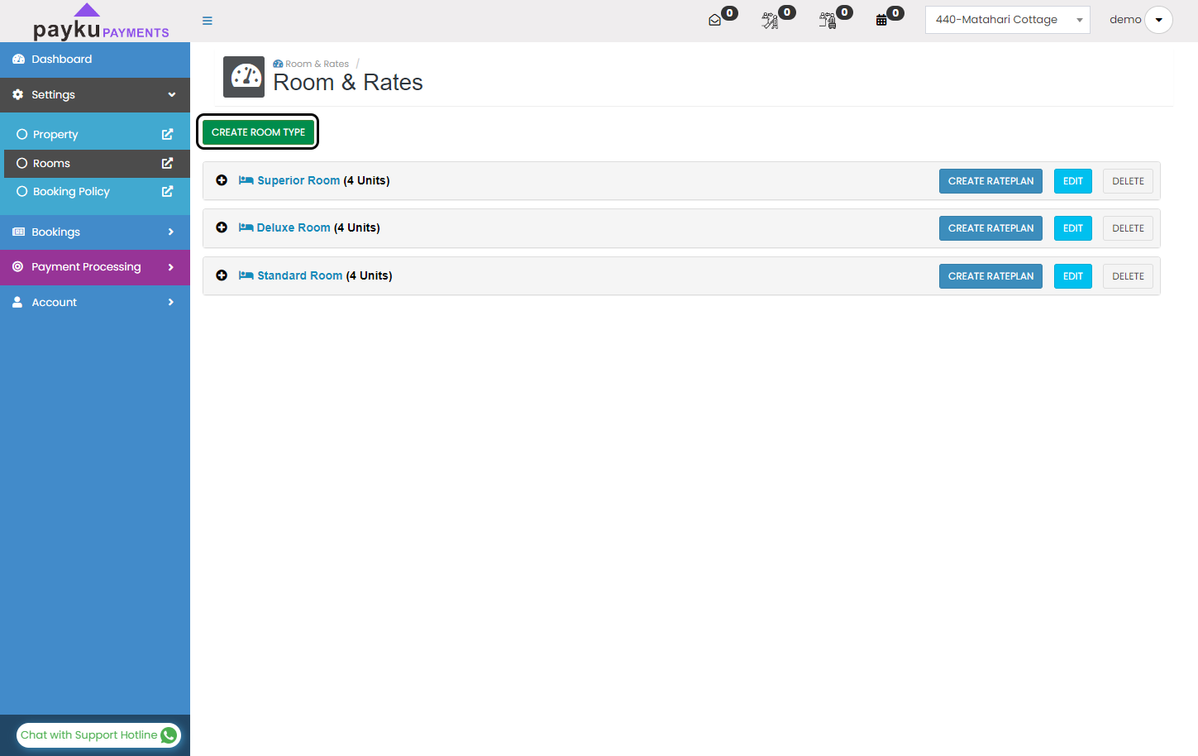Click the Create Room Type button
Viewport: 1198px width, 756px height.
pos(258,132)
